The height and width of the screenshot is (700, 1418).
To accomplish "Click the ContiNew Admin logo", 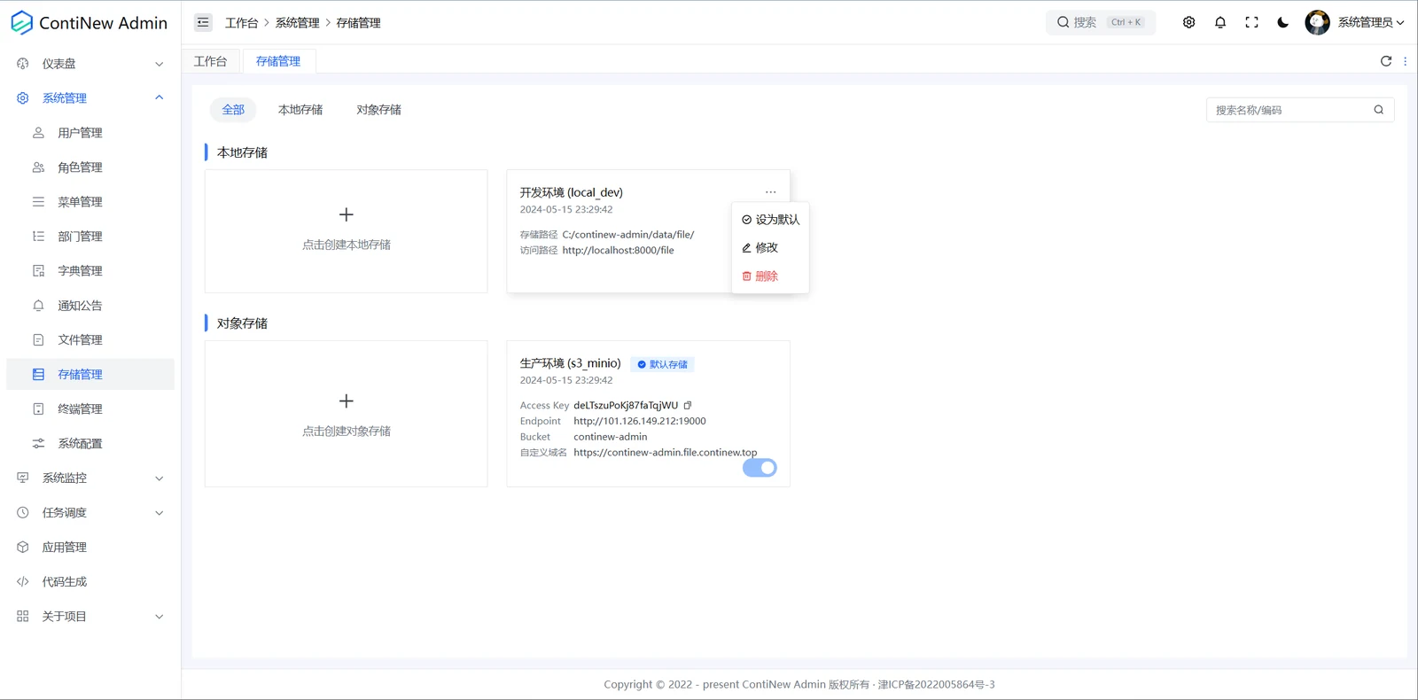I will [89, 23].
